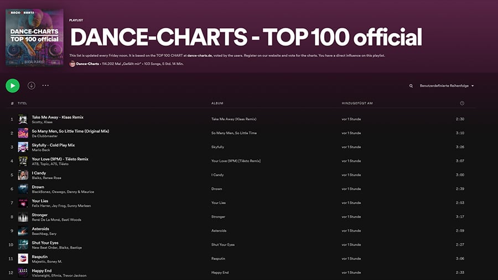Select album art of Drown track
The image size is (498, 280).
(x=23, y=189)
